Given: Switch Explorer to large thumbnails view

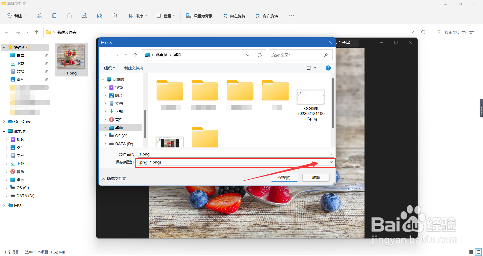Looking at the screenshot, I should click(x=478, y=252).
